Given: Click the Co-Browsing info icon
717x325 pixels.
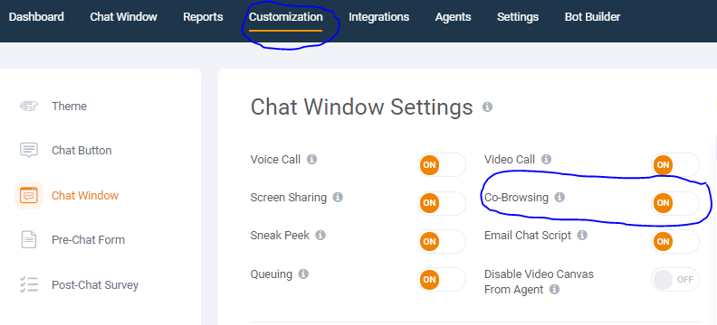Looking at the screenshot, I should coord(559,198).
